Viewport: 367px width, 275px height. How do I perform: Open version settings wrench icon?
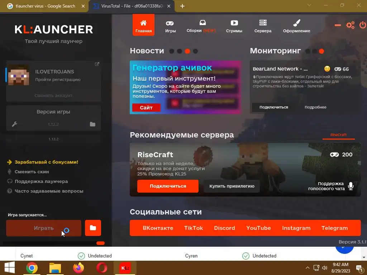click(14, 124)
